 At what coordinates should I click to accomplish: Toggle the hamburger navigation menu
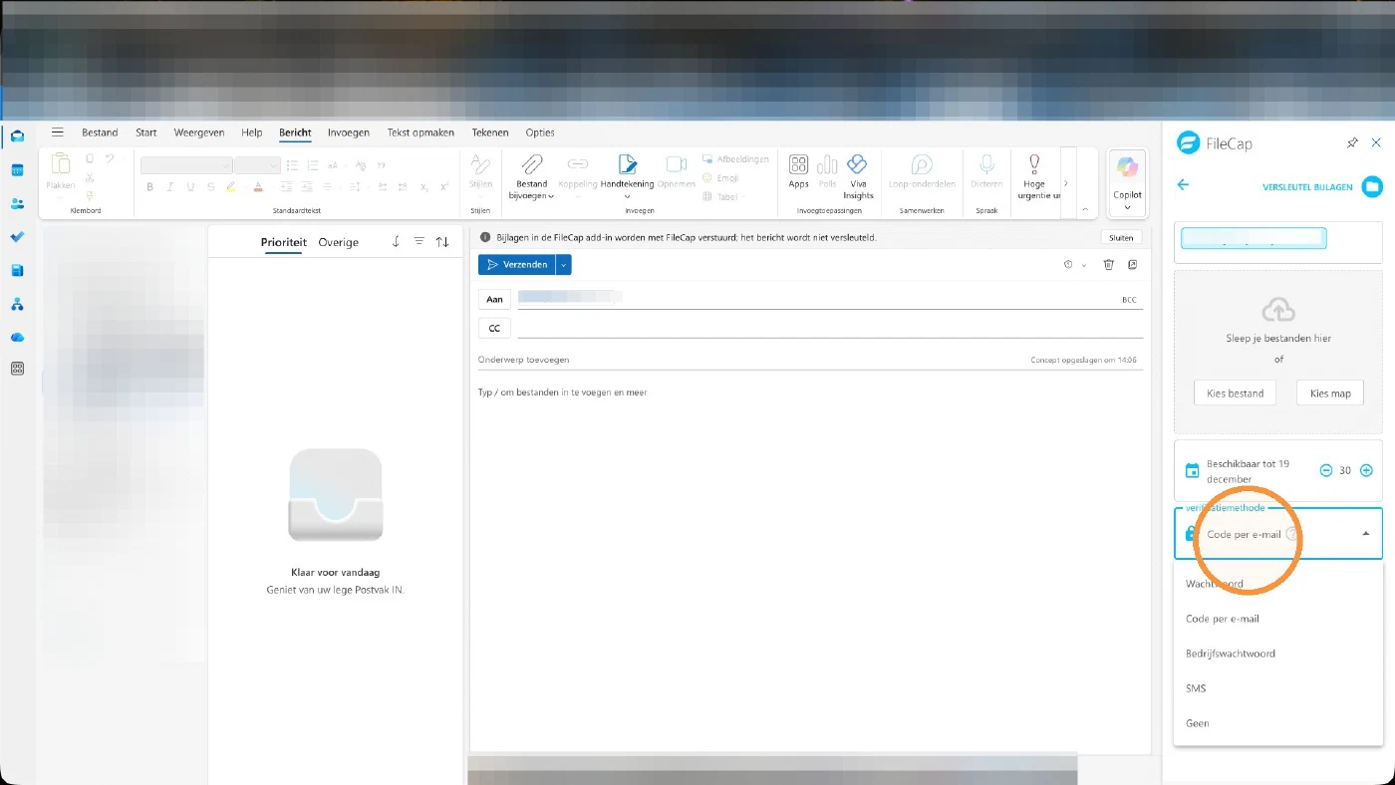tap(58, 132)
